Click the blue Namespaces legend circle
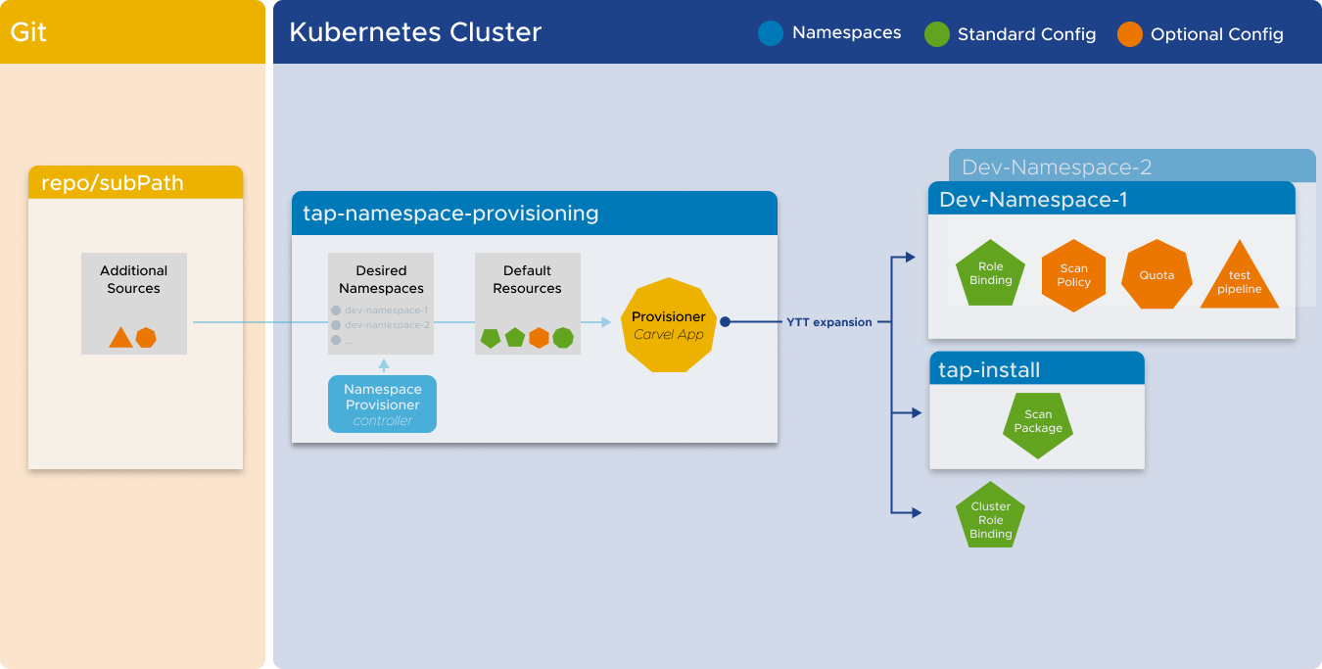 [x=771, y=33]
